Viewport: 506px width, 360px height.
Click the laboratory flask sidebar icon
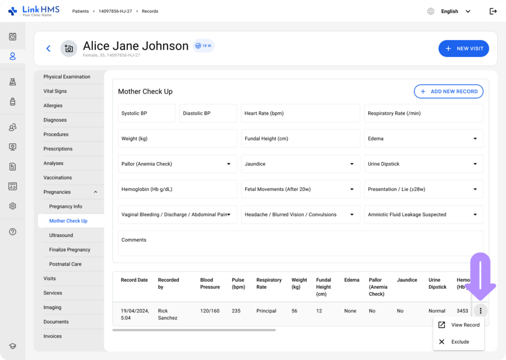[12, 82]
